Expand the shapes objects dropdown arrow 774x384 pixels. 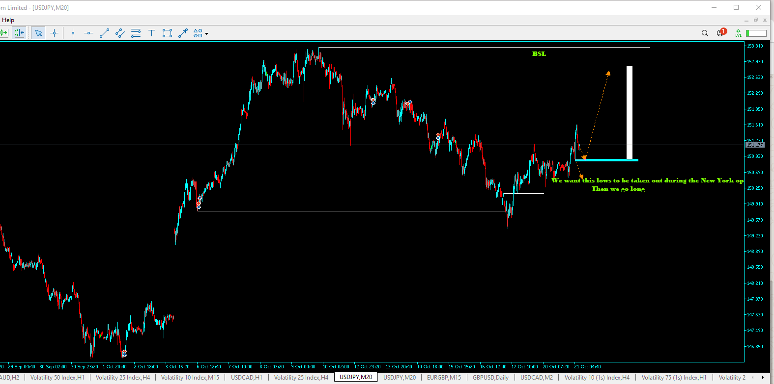(207, 34)
